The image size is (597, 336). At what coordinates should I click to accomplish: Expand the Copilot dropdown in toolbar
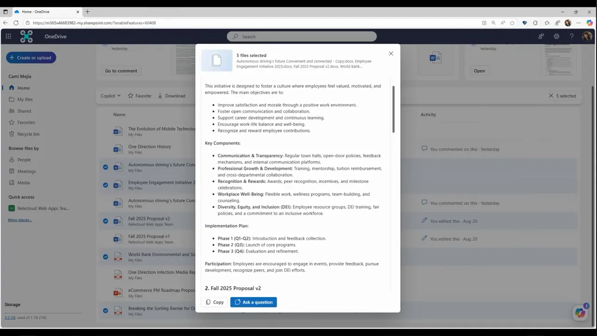click(x=111, y=96)
